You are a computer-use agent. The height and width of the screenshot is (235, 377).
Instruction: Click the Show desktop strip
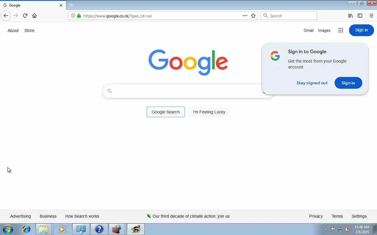click(x=375, y=229)
